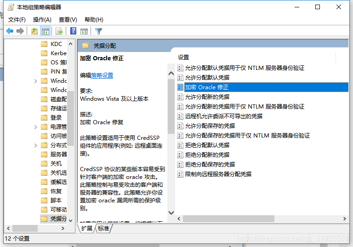Click the tree pane vertical scrollbar thumb
This screenshot has width=353, height=247.
70,118
